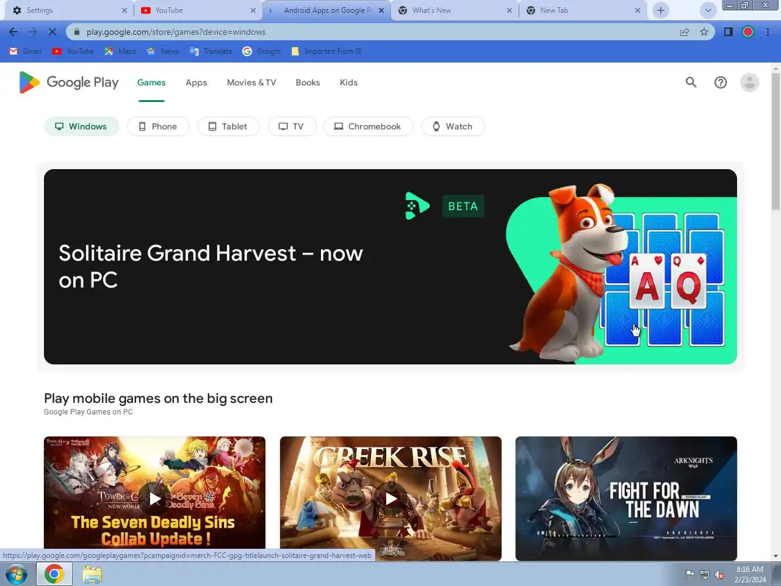781x586 pixels.
Task: Open the taskbar clock and date
Action: pyautogui.click(x=750, y=574)
